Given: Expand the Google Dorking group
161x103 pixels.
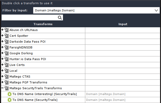Looking at the screenshot, I should (2, 53).
